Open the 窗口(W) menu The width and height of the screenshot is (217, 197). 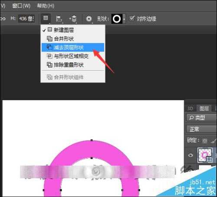click(x=21, y=6)
